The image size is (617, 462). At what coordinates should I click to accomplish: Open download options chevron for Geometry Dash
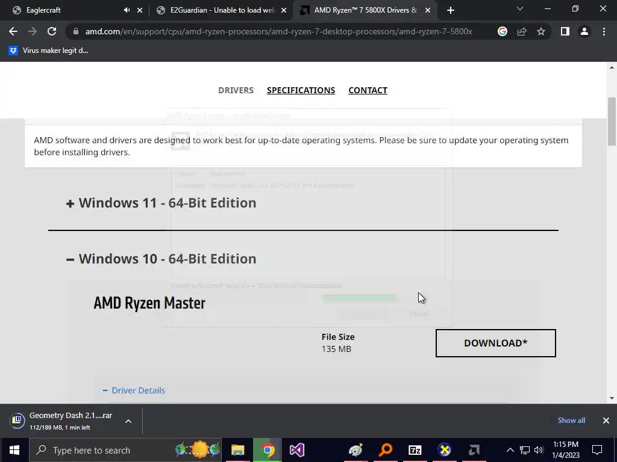click(x=128, y=421)
